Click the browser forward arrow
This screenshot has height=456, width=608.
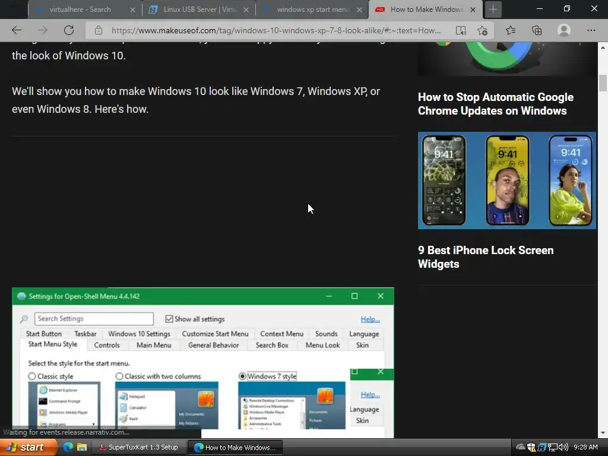43,30
